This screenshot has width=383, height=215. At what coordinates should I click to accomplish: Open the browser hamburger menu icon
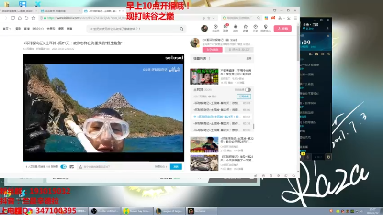pyautogui.click(x=295, y=18)
